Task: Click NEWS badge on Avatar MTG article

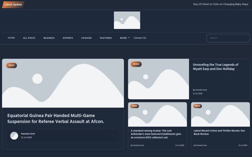Action: (134, 106)
